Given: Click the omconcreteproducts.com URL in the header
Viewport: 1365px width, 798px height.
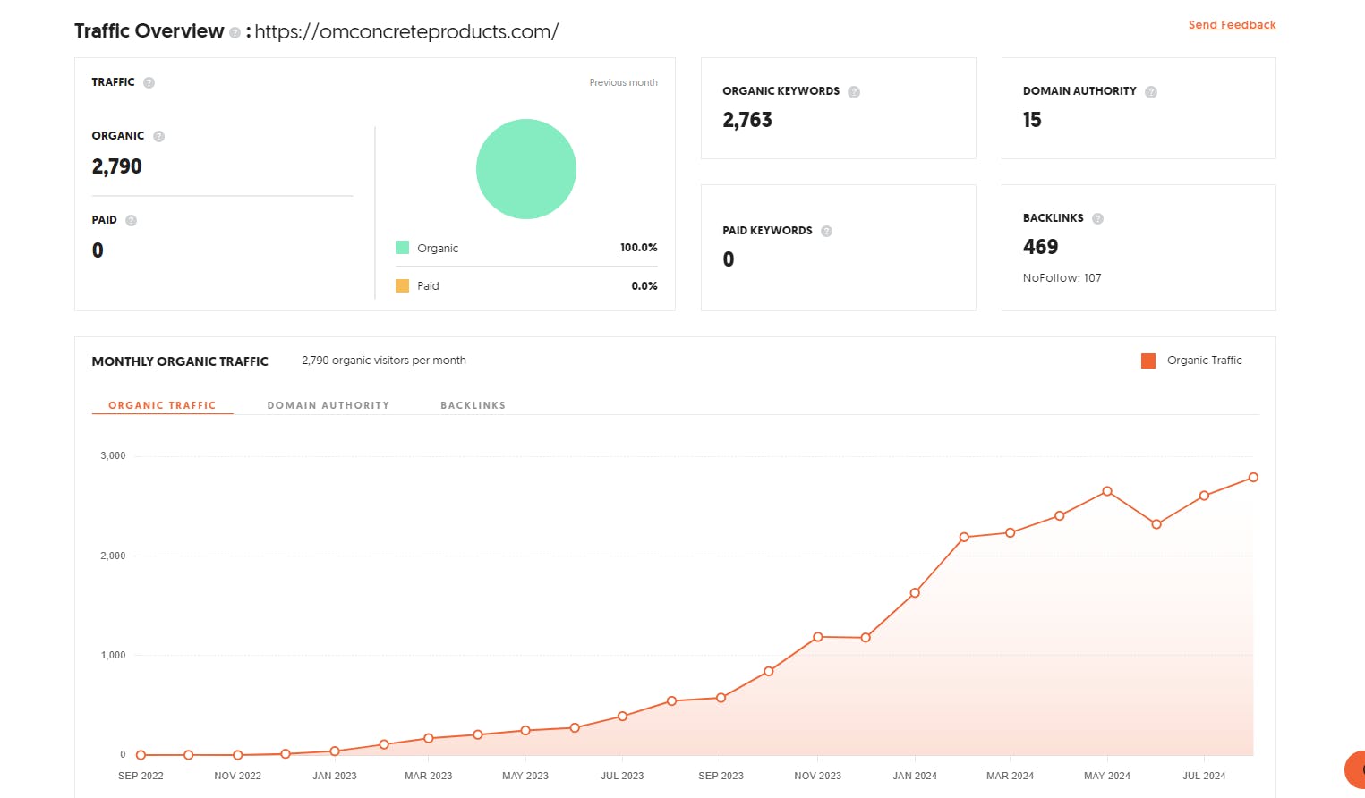Looking at the screenshot, I should point(406,32).
